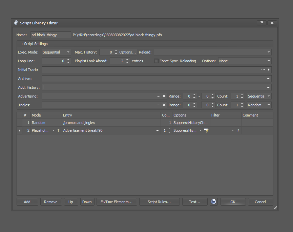
Task: Click the help button in the title bar
Action: [x=261, y=23]
